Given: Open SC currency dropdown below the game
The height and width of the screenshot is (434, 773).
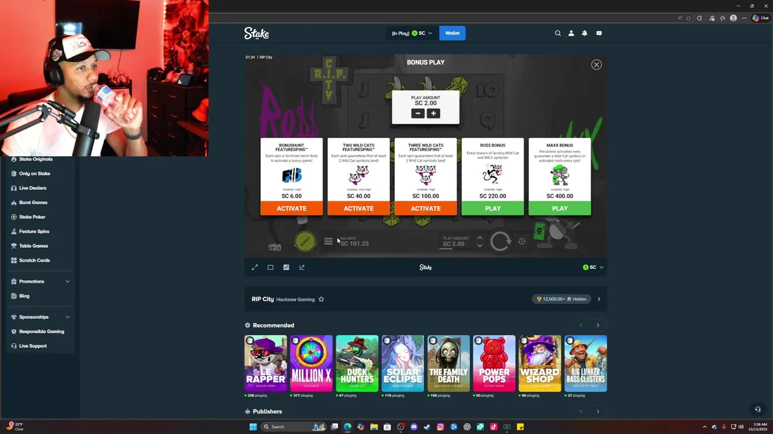Looking at the screenshot, I should pyautogui.click(x=593, y=267).
